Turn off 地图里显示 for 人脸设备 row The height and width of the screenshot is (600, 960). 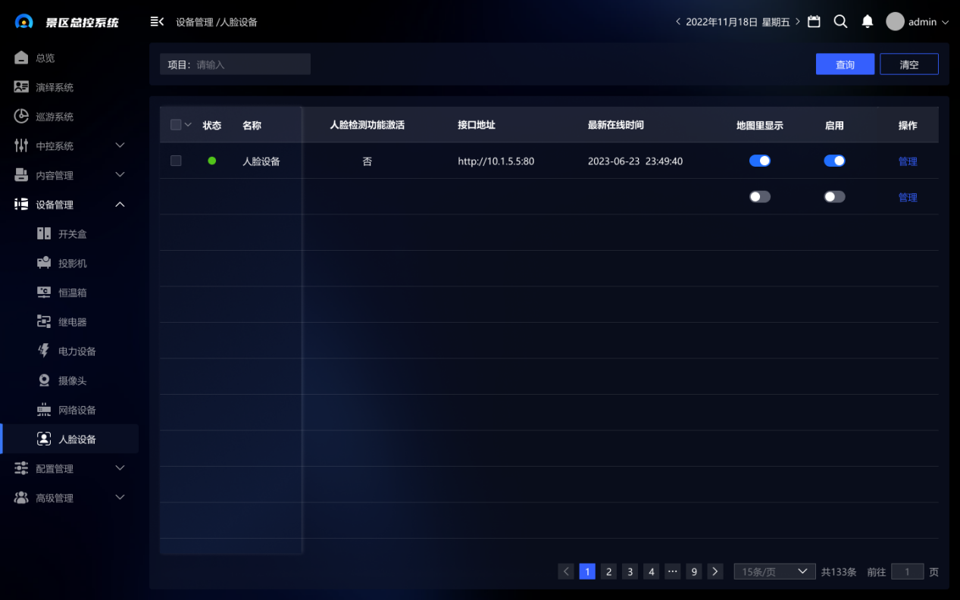point(759,161)
